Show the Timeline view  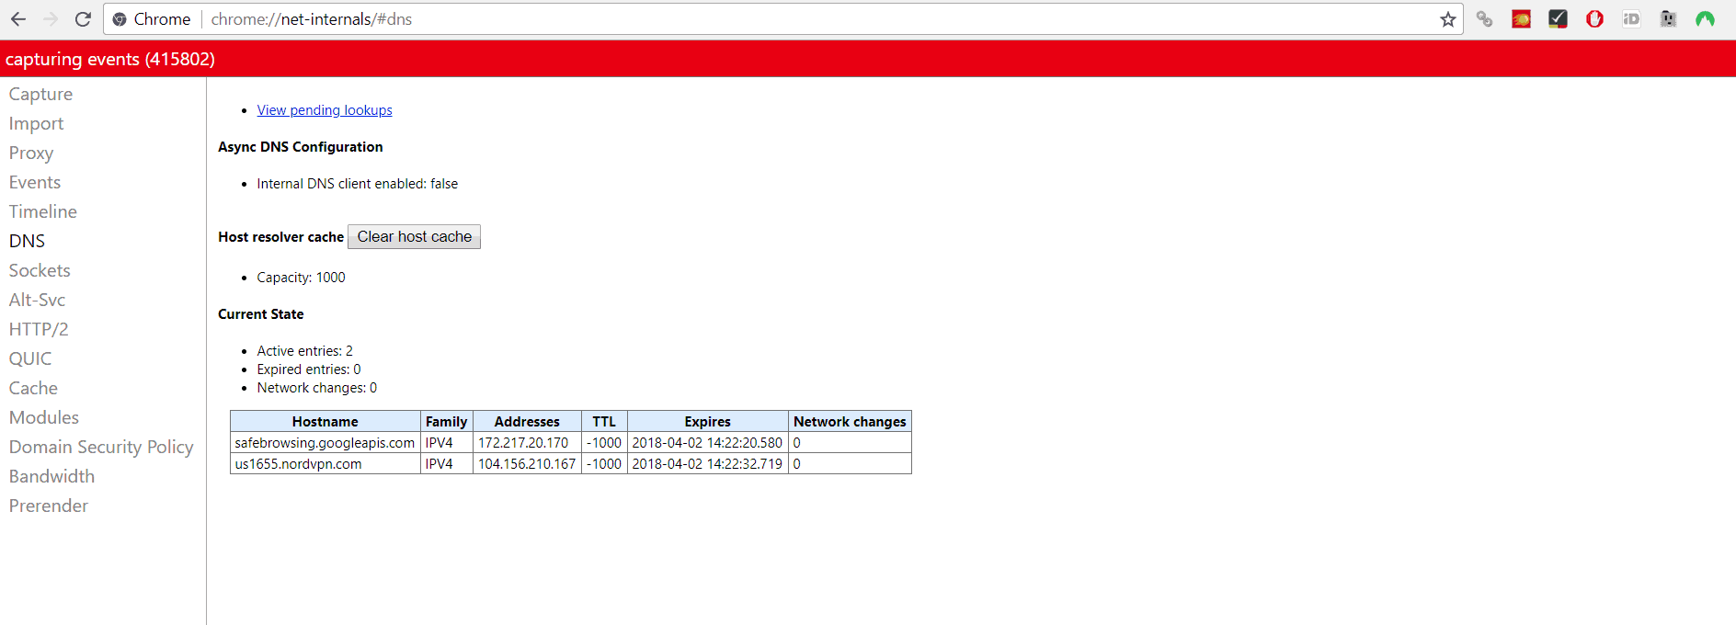click(43, 211)
